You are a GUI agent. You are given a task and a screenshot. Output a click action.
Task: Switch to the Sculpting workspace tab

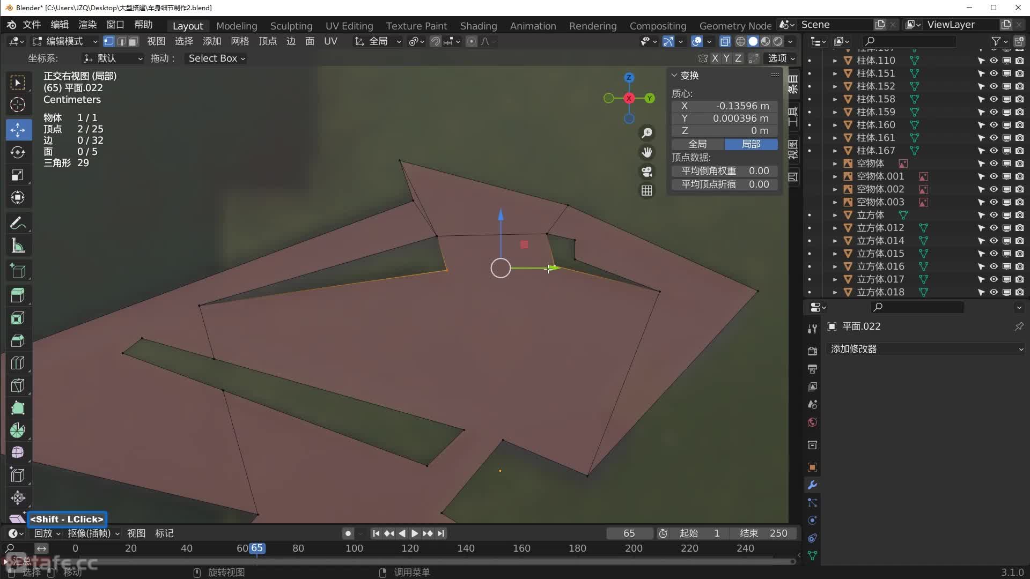point(291,26)
